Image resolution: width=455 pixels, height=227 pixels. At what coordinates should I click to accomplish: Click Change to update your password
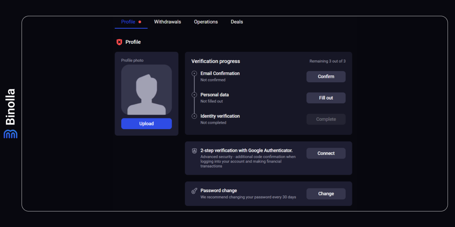pyautogui.click(x=326, y=194)
